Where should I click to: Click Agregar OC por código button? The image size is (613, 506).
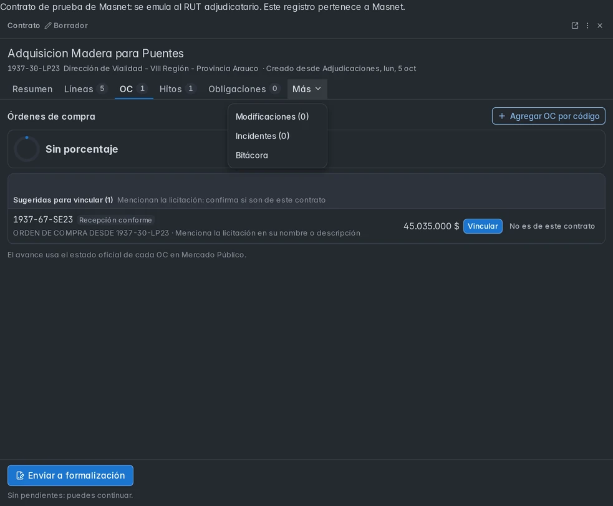pos(549,116)
